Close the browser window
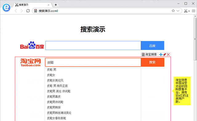The height and width of the screenshot is (121, 197). pyautogui.click(x=193, y=3)
